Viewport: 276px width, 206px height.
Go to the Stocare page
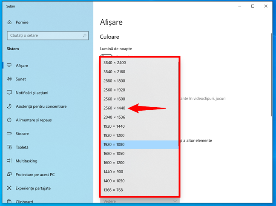tap(48, 134)
